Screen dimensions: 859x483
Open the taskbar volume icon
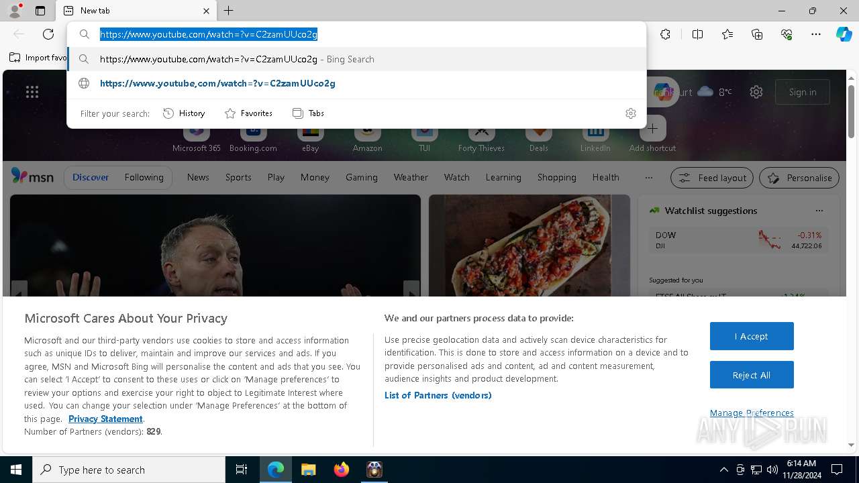pos(772,470)
